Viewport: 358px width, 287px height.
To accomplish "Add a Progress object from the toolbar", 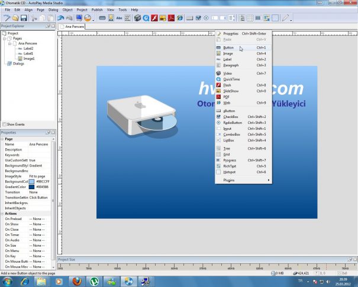I will coord(258,18).
